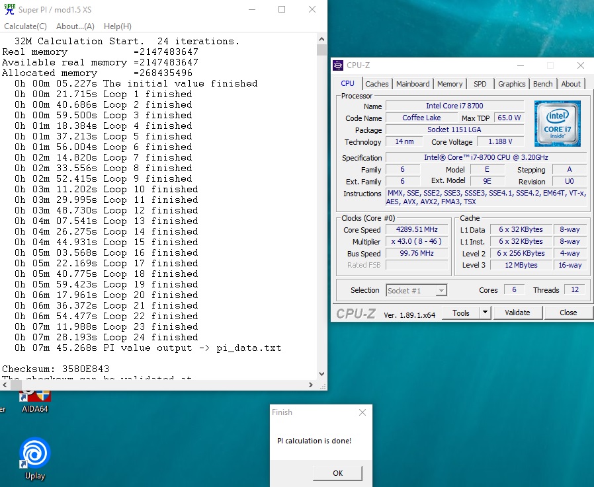Viewport: 594px width, 487px height.
Task: Click the Loop 1 finished line
Action: [x=103, y=94]
